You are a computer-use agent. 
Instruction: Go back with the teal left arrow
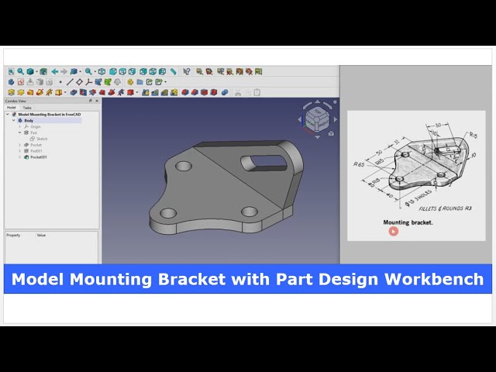point(55,71)
